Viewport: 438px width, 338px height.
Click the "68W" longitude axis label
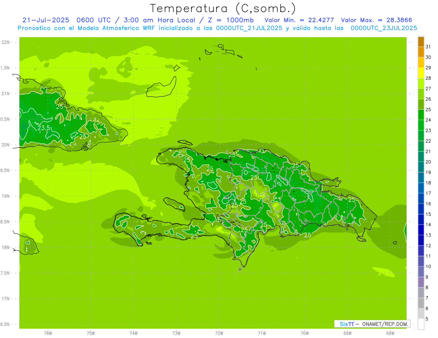tap(390, 333)
